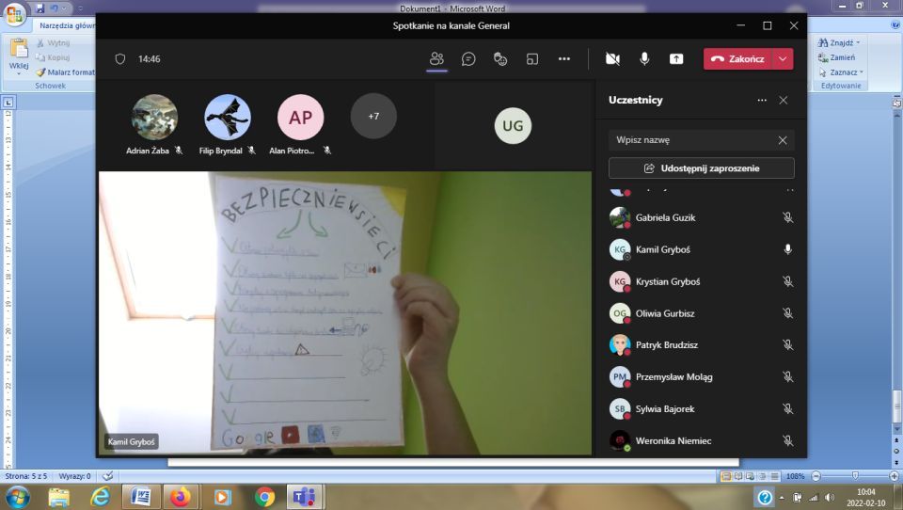Click the Word zoom slider
Image resolution: width=903 pixels, height=510 pixels.
coord(854,476)
